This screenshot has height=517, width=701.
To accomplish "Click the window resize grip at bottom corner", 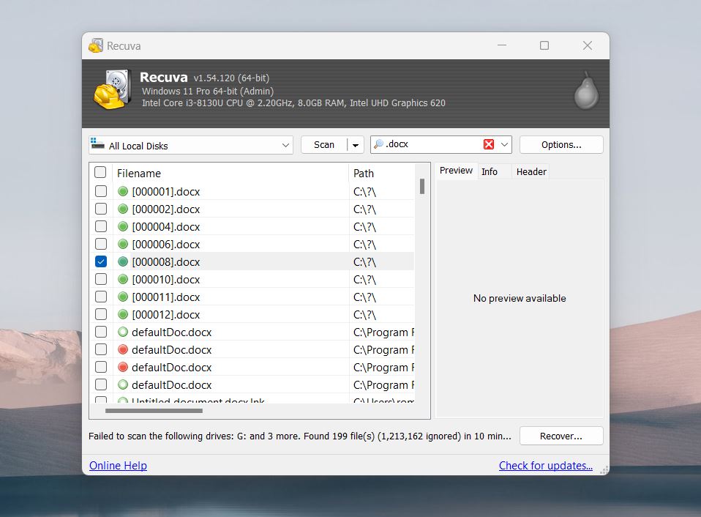I will 604,470.
